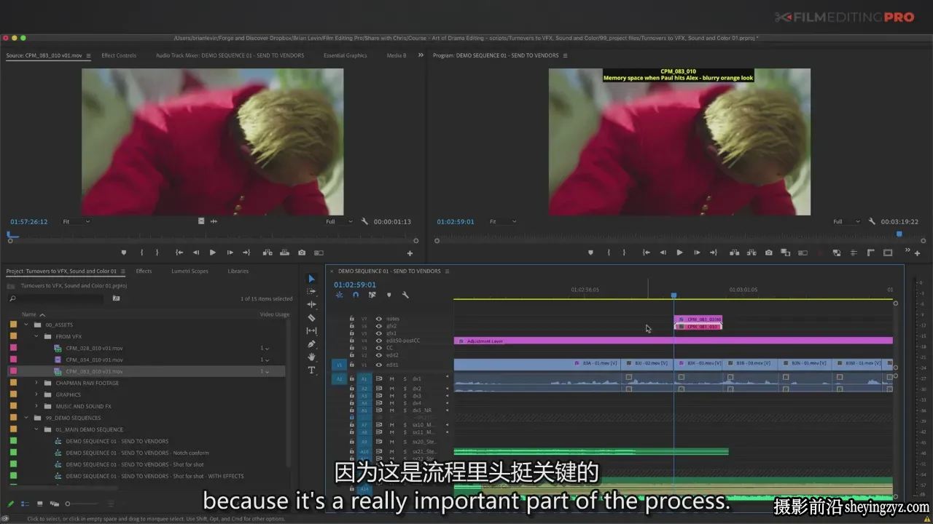Viewport: 933px width, 524px height.
Task: Hide the edit50-postCC track output
Action: coord(378,341)
